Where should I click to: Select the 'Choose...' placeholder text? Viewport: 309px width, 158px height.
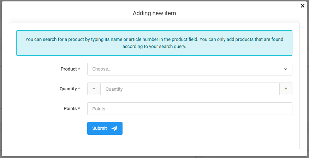[102, 69]
